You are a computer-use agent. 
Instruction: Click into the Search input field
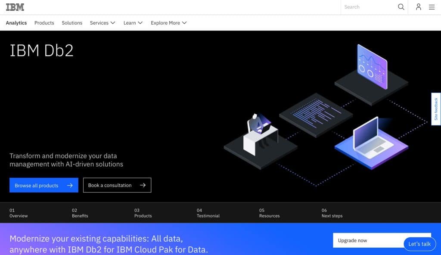(x=368, y=7)
